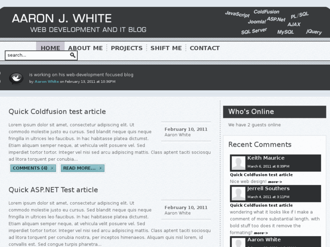
Task: Click more-> after 'Nice web design!'
Action: 275,182
